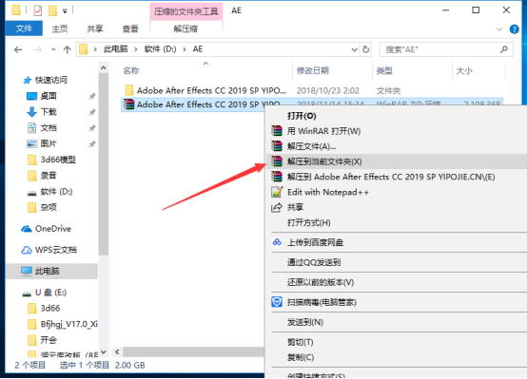Choose 解压文件(A)... menu entry

(x=396, y=146)
